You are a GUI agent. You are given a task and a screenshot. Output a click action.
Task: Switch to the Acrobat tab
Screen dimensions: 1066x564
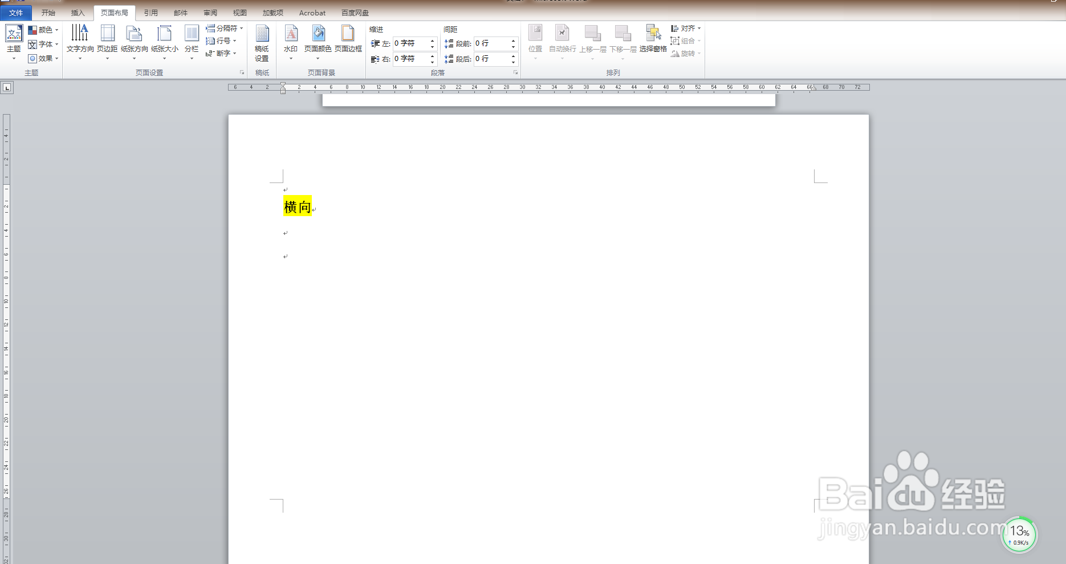(312, 13)
